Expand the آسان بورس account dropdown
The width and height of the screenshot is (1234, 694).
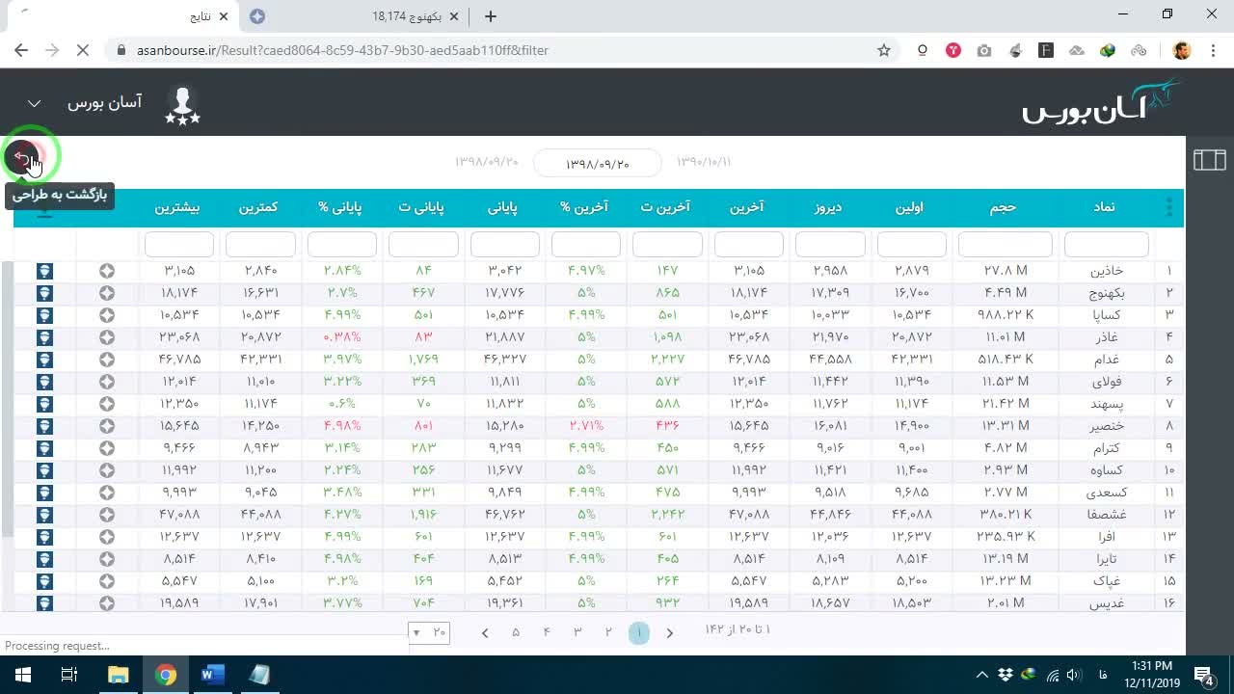click(x=34, y=103)
